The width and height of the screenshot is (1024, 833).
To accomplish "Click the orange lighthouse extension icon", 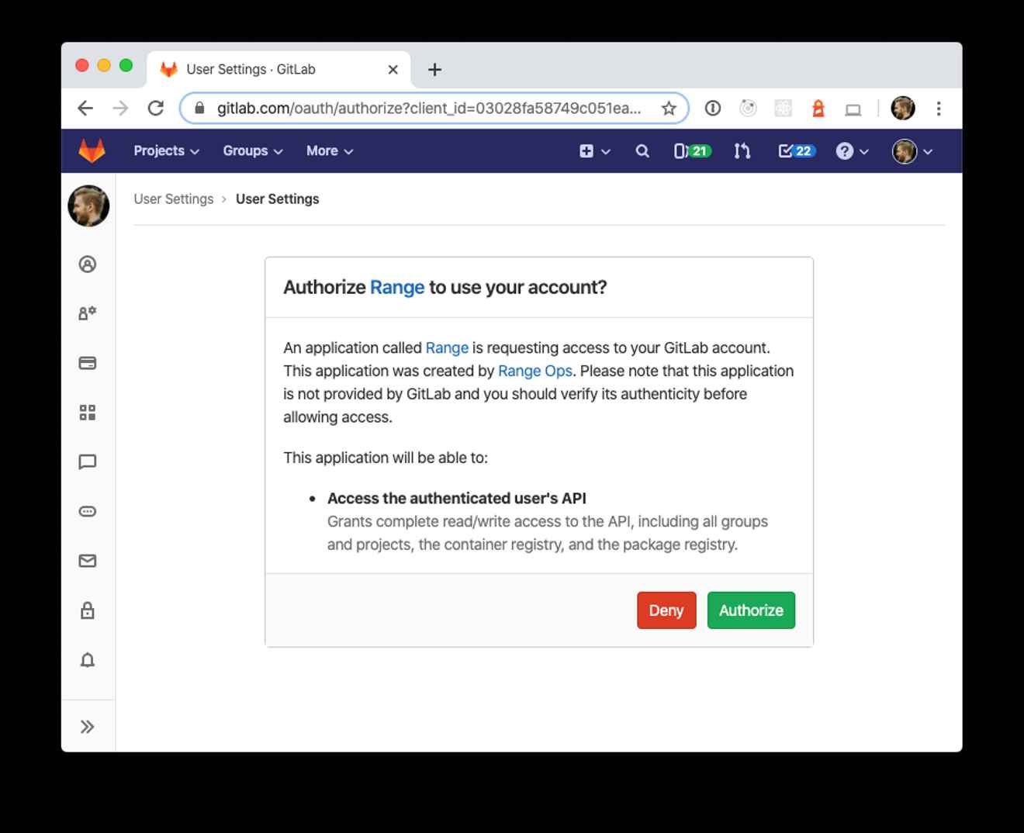I will click(818, 109).
